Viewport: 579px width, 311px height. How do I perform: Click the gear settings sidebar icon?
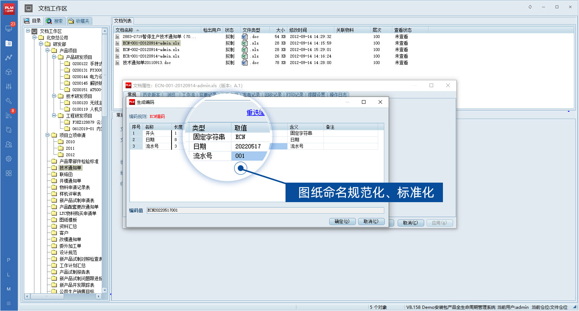9,159
